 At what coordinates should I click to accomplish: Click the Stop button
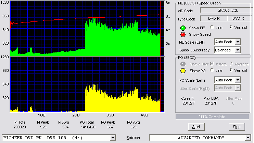(237, 127)
